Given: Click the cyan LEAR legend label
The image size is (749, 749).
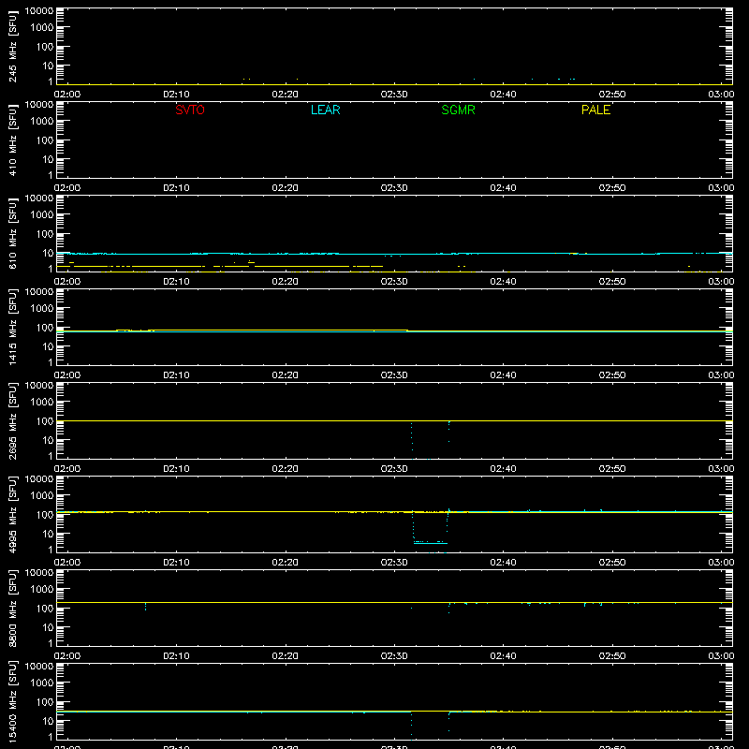Looking at the screenshot, I should point(325,110).
